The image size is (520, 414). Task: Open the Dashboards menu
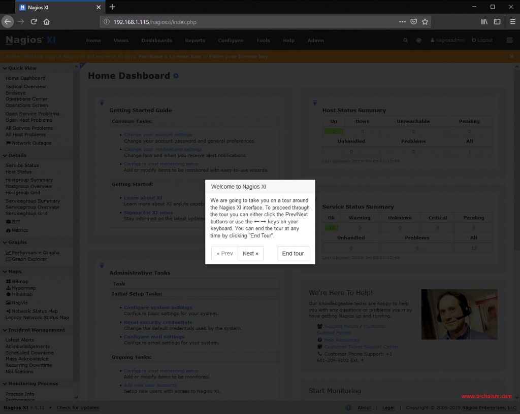pos(157,41)
